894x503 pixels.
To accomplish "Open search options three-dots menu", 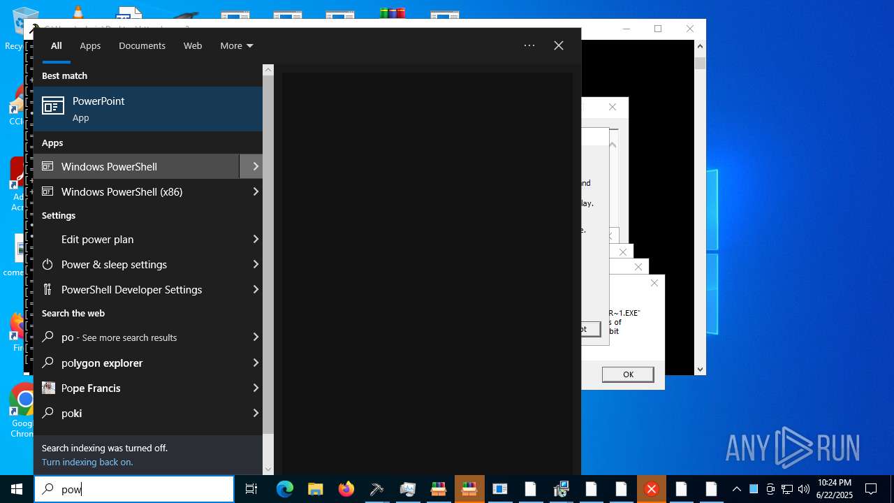I will [529, 45].
